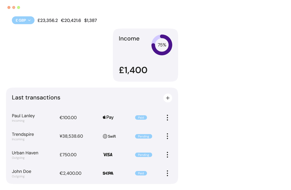Click the Pending badge on Trendspire
Screen dimensions: 291x190
point(144,136)
